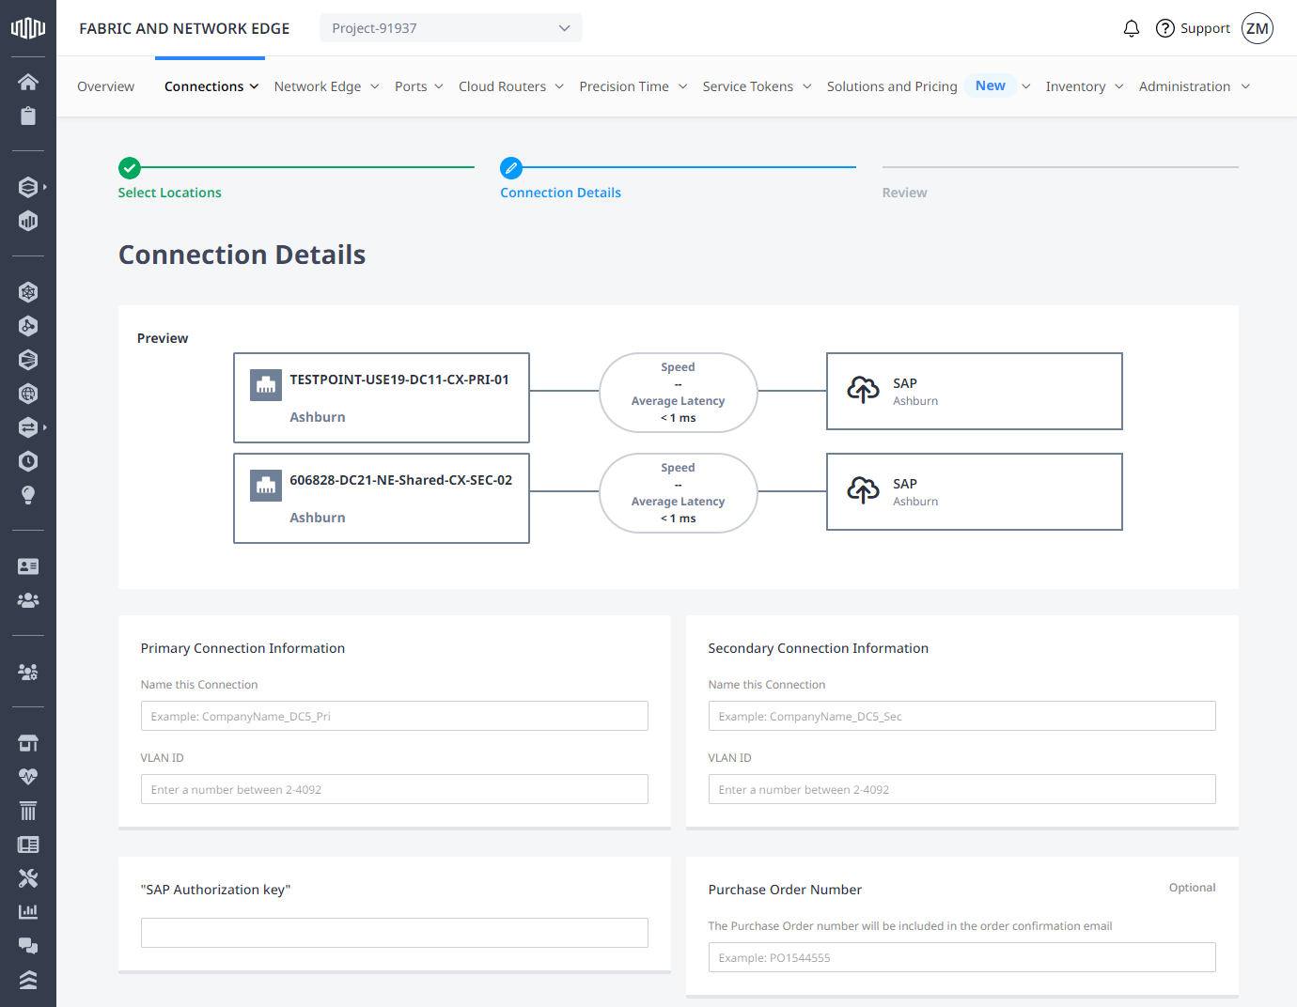Click the "Secondary Connection Information" heading
Viewport: 1297px width, 1007px height.
click(818, 648)
